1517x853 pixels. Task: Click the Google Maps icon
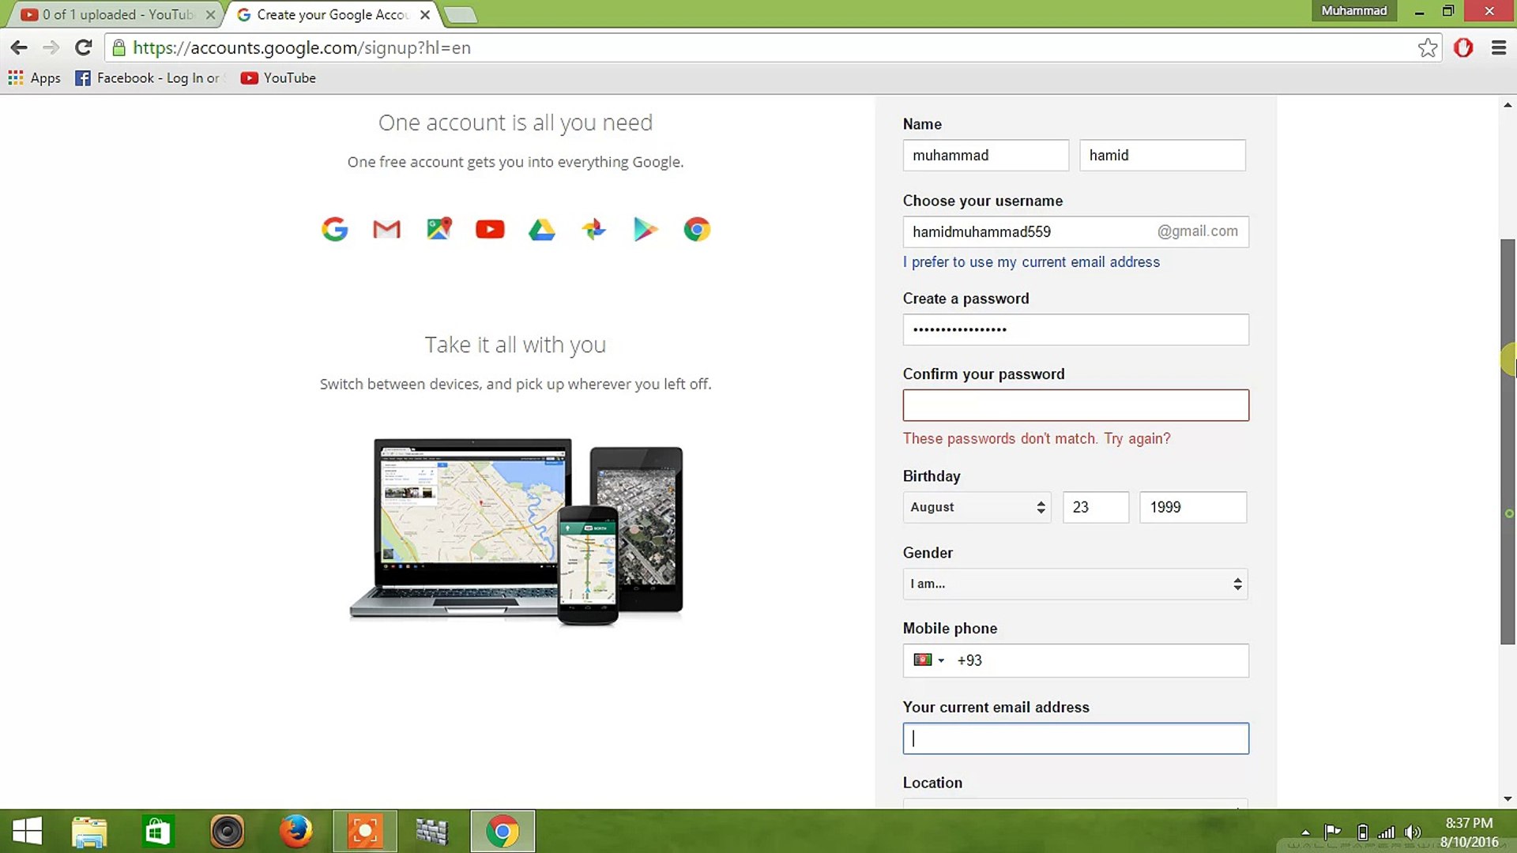(x=439, y=229)
